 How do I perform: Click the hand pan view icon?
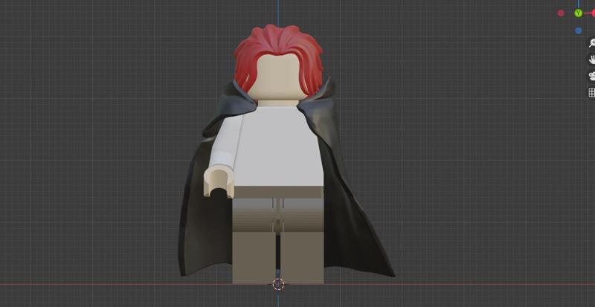tap(591, 59)
